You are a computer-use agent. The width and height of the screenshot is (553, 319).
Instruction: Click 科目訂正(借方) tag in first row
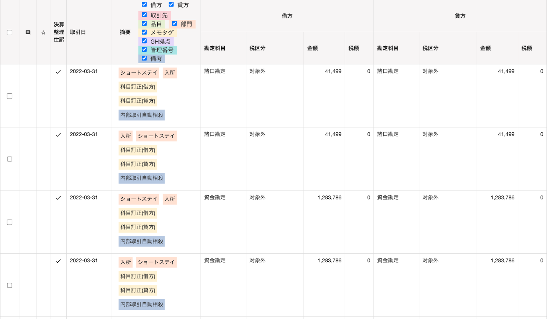(138, 87)
